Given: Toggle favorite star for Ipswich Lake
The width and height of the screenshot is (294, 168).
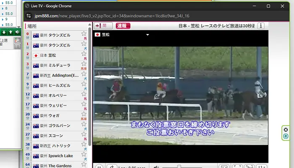Looking at the screenshot, I should point(84,154).
